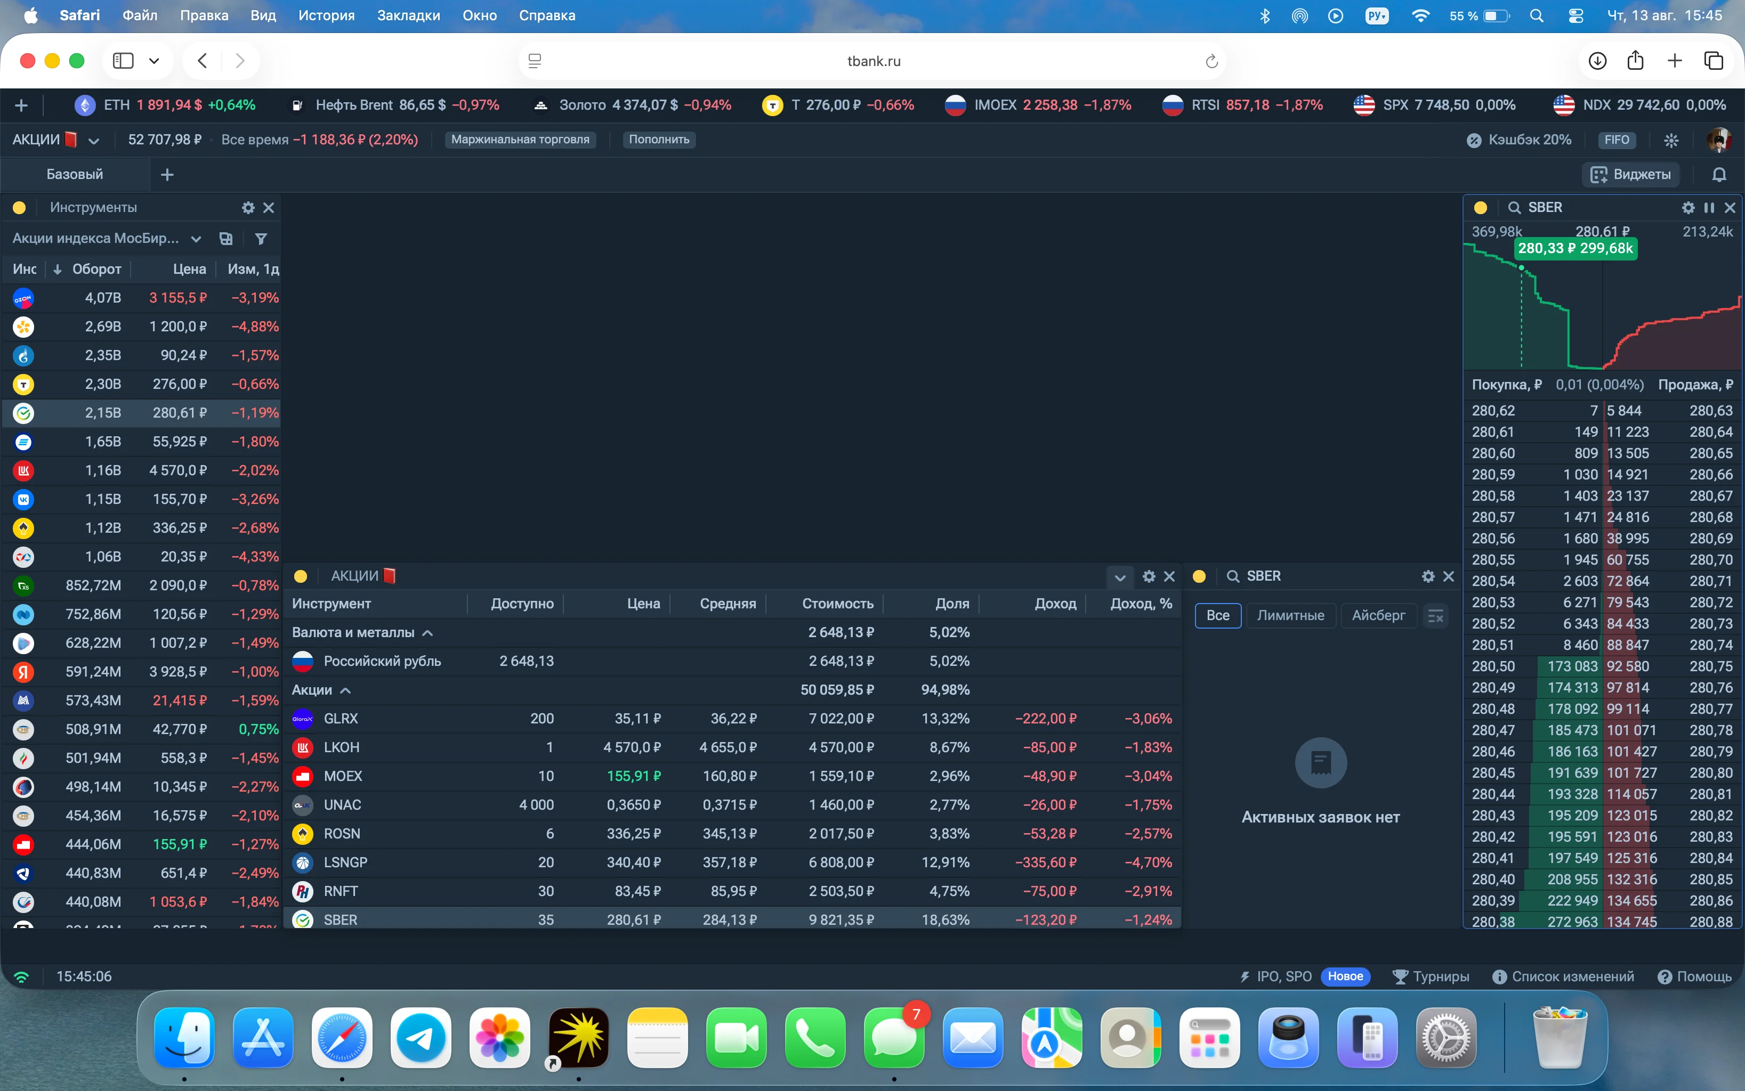Open settings gear of the АКЦИИ portfolio widget
The image size is (1745, 1091).
[1149, 576]
